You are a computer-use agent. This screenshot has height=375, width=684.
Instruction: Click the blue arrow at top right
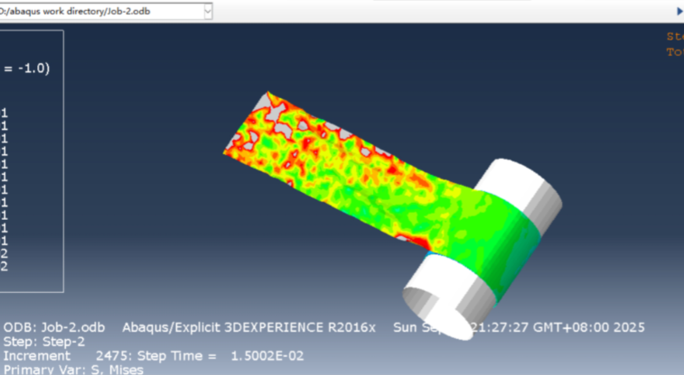[679, 11]
